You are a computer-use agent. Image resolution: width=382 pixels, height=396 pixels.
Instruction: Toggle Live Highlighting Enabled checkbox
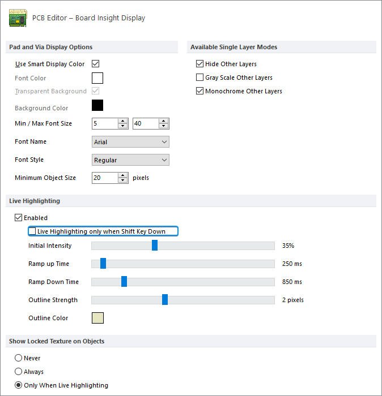pyautogui.click(x=18, y=217)
